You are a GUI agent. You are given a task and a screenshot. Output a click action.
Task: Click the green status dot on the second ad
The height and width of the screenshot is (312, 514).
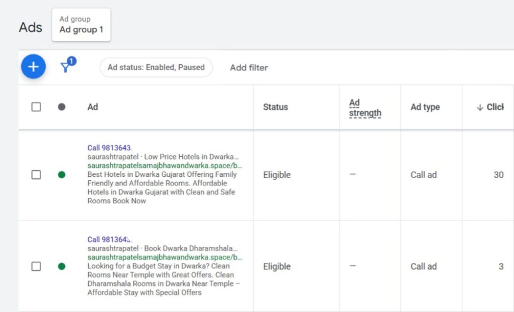click(x=62, y=266)
